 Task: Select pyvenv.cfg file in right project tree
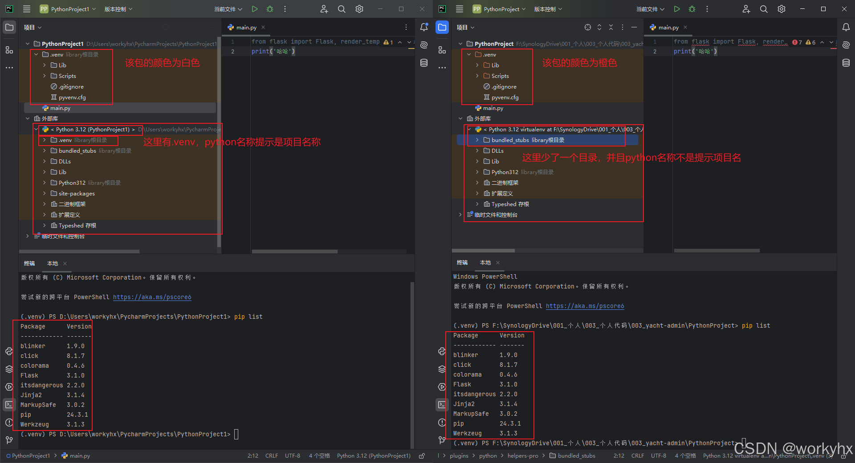tap(505, 97)
